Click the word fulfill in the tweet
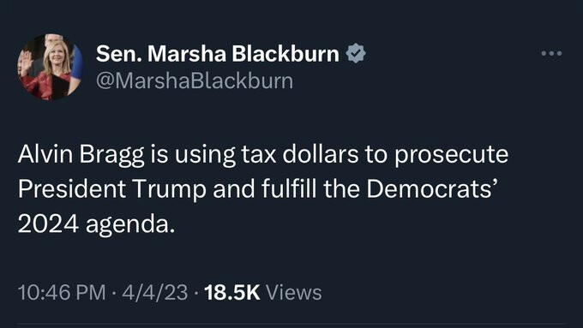This screenshot has width=583, height=328. (x=289, y=188)
